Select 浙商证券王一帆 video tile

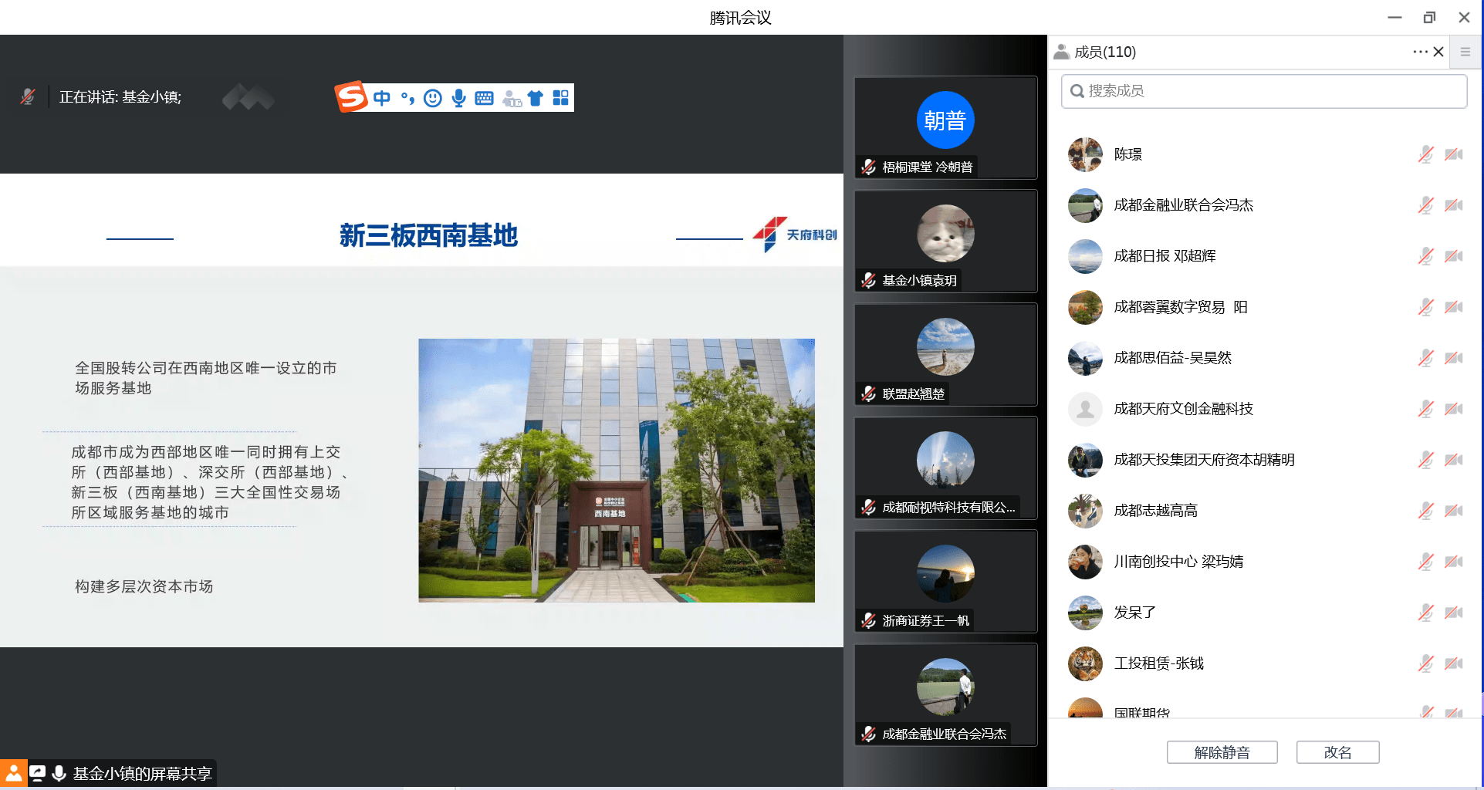click(945, 582)
